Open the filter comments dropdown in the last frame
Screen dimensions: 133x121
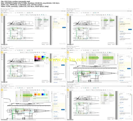tap(129, 94)
